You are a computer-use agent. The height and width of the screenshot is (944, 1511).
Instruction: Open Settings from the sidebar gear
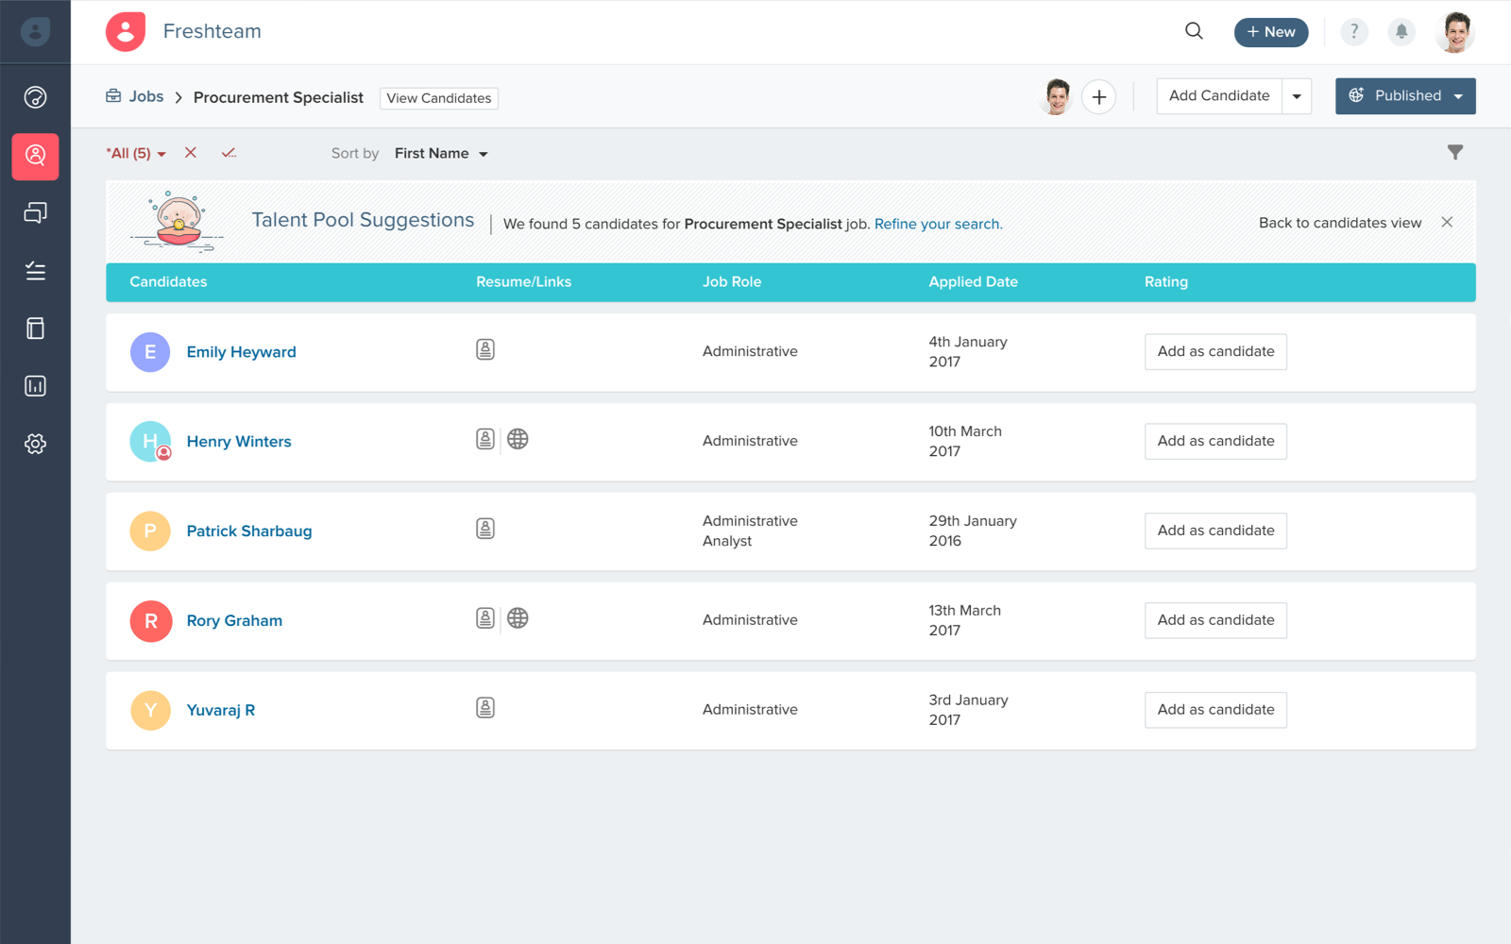35,444
